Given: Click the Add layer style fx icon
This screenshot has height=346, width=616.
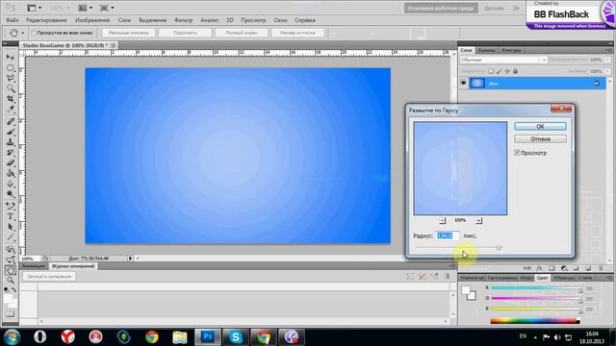Looking at the screenshot, I should tap(539, 268).
